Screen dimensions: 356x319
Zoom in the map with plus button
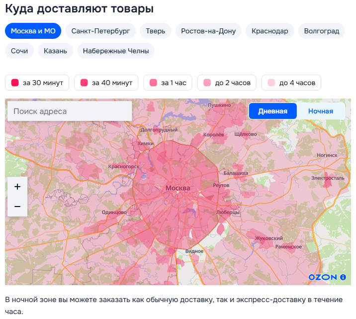coord(17,187)
